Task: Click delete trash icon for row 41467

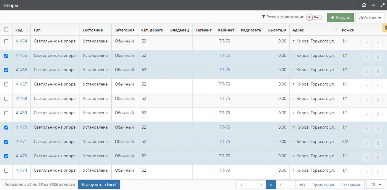Action: click(378, 86)
